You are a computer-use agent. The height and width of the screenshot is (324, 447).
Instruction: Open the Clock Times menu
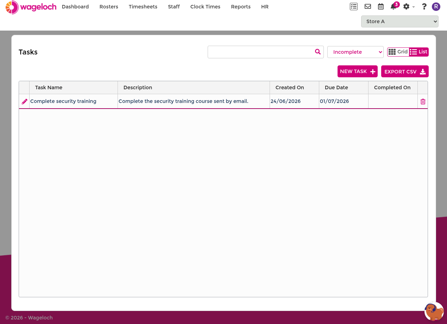pyautogui.click(x=205, y=7)
